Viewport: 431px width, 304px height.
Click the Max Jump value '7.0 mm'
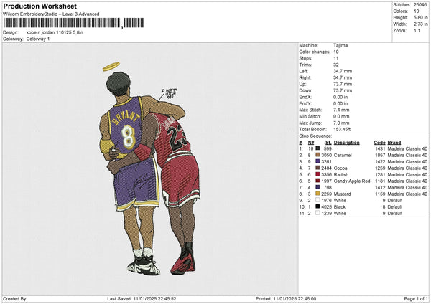[x=341, y=123]
